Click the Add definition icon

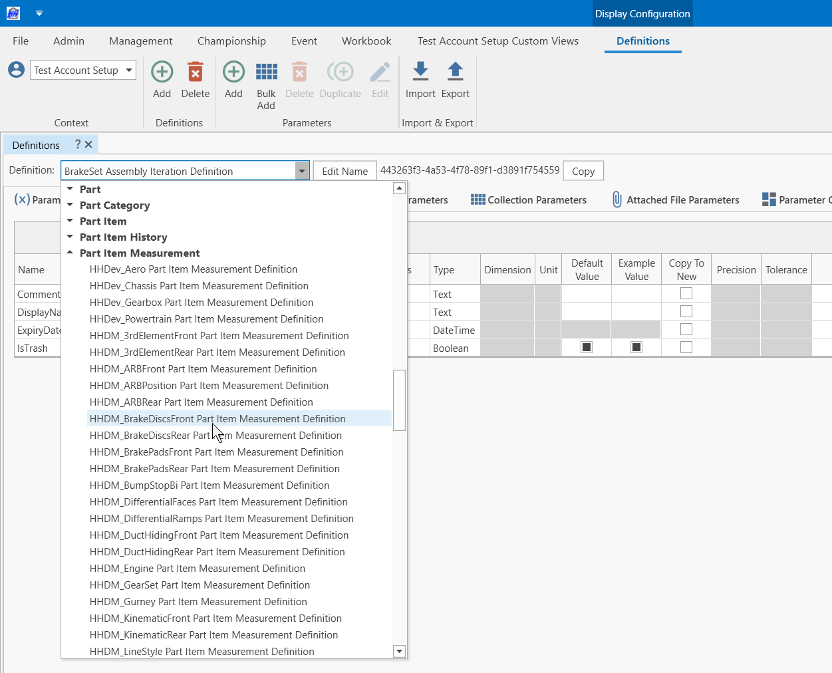(162, 72)
